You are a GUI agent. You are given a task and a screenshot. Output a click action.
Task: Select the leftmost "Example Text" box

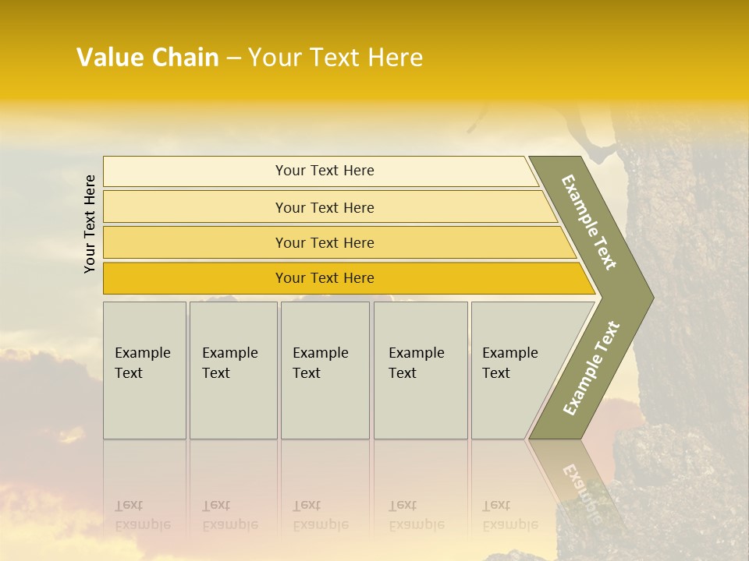pos(144,370)
